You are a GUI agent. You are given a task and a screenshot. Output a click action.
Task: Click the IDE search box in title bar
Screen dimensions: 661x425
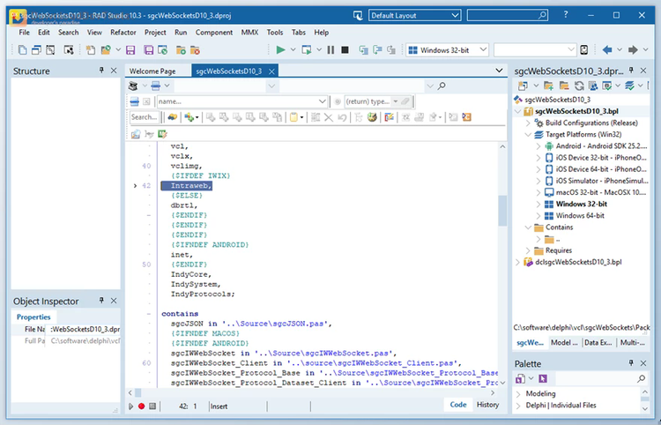[x=508, y=16]
